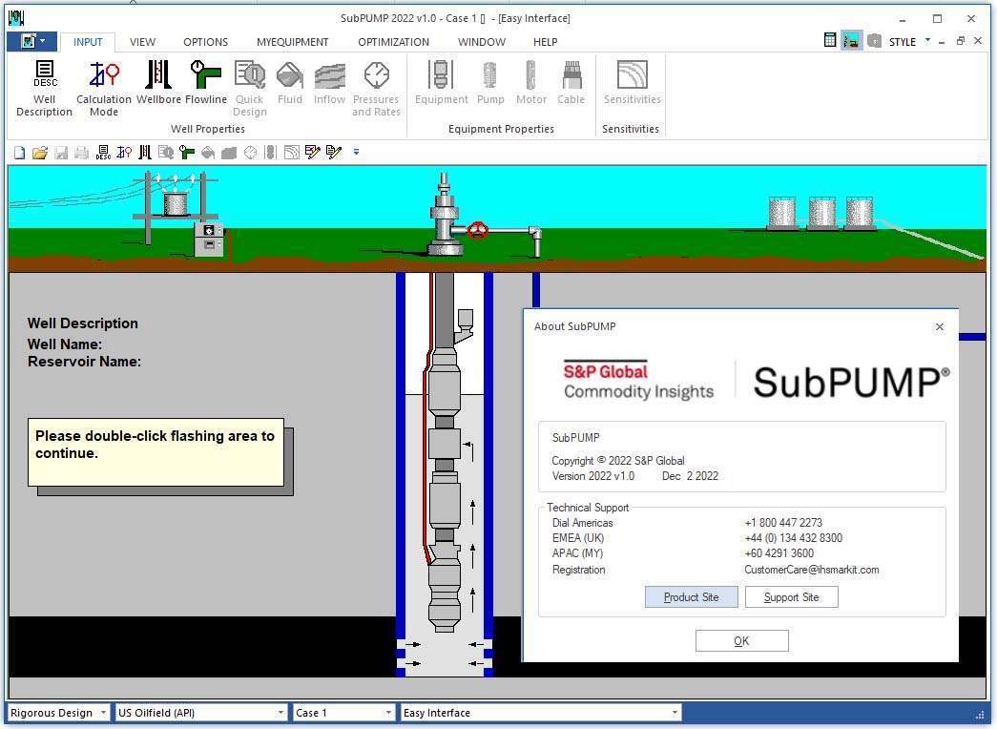This screenshot has height=729, width=997.
Task: Click the Product Site button
Action: [691, 596]
